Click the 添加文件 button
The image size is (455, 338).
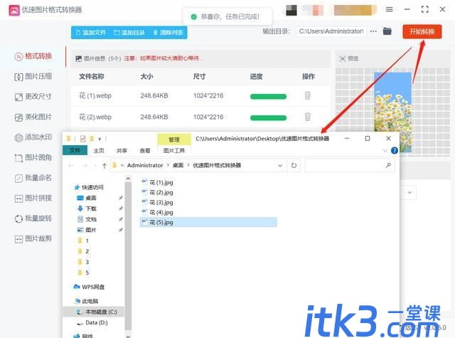pyautogui.click(x=91, y=33)
